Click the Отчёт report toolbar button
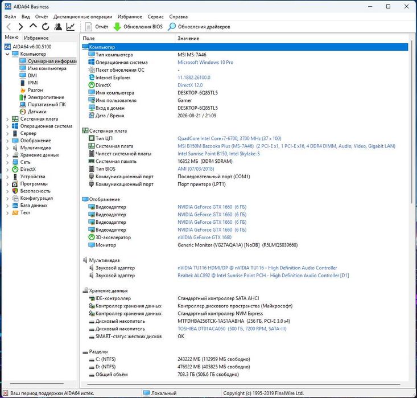The height and width of the screenshot is (398, 417). [97, 27]
